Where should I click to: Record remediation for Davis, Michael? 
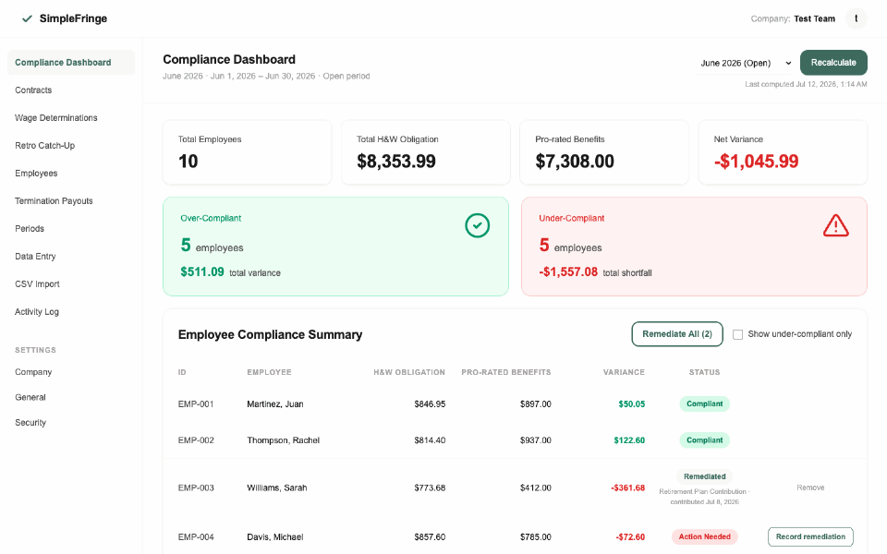810,536
